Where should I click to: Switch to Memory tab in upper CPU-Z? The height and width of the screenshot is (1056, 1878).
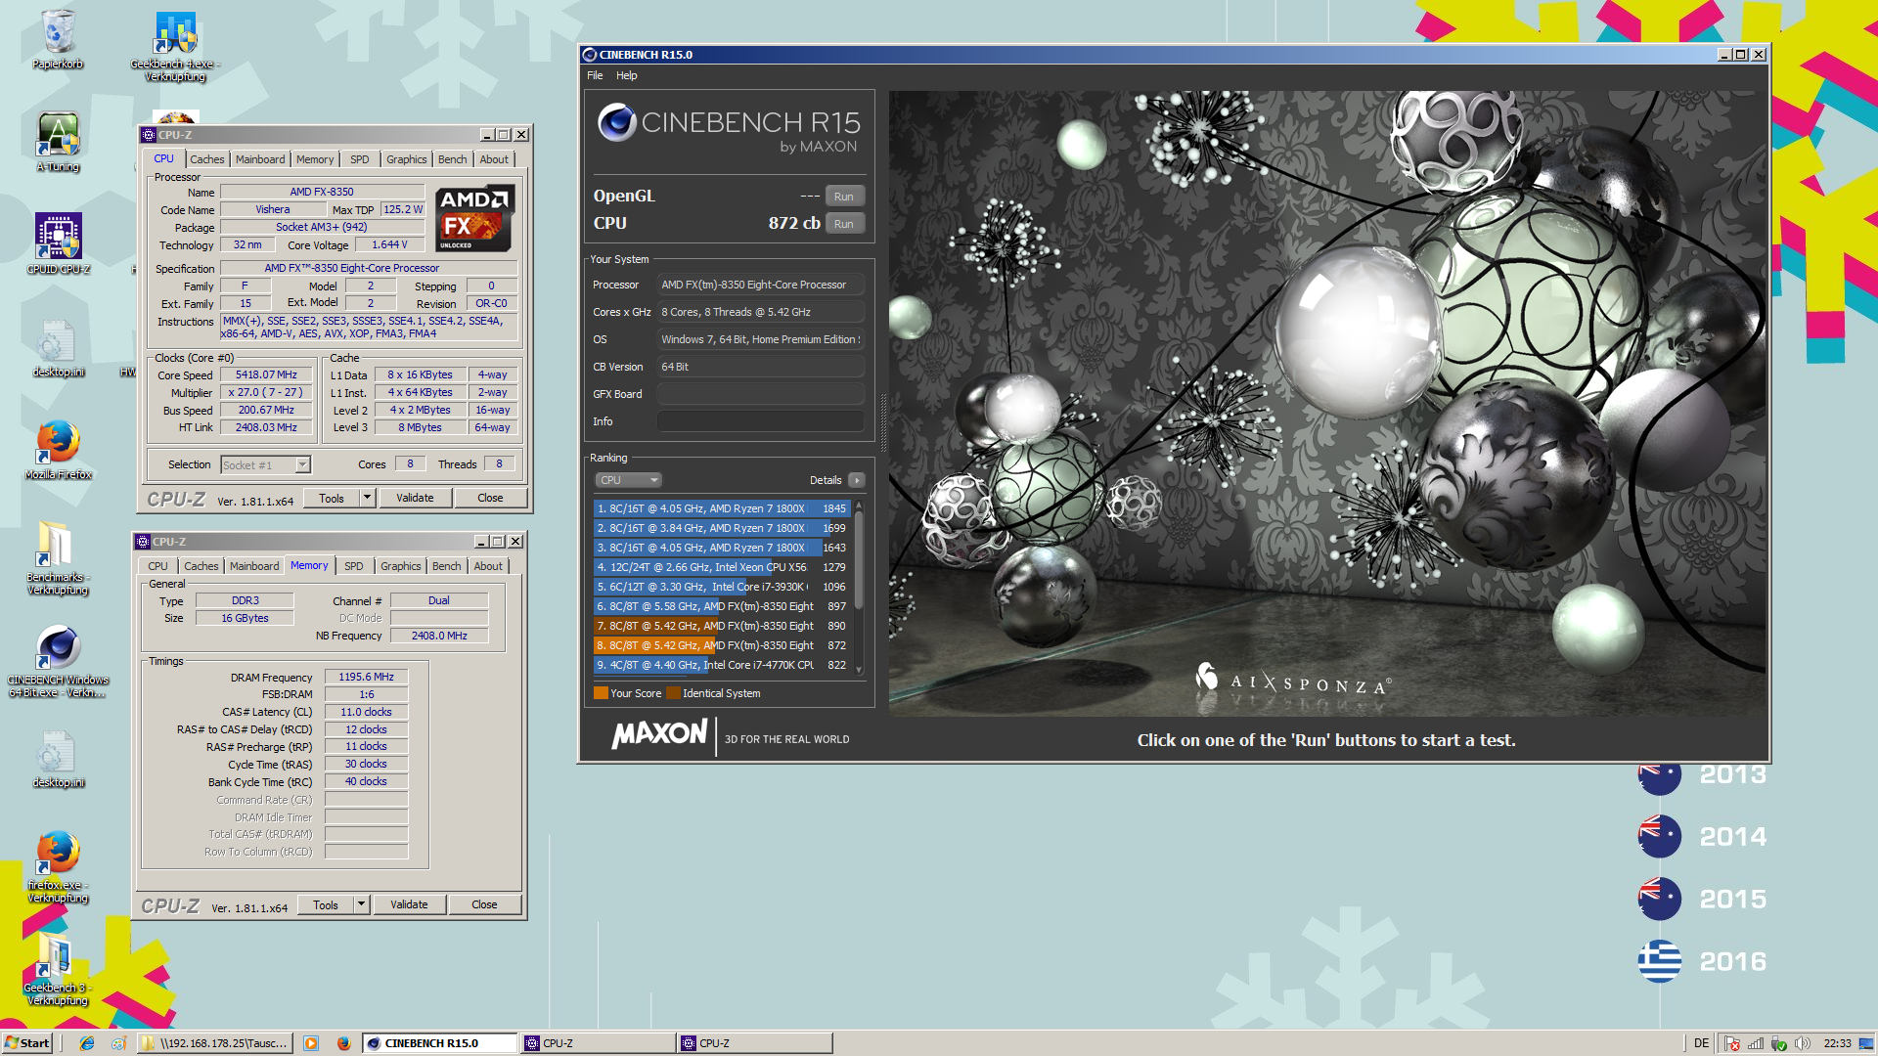click(315, 159)
